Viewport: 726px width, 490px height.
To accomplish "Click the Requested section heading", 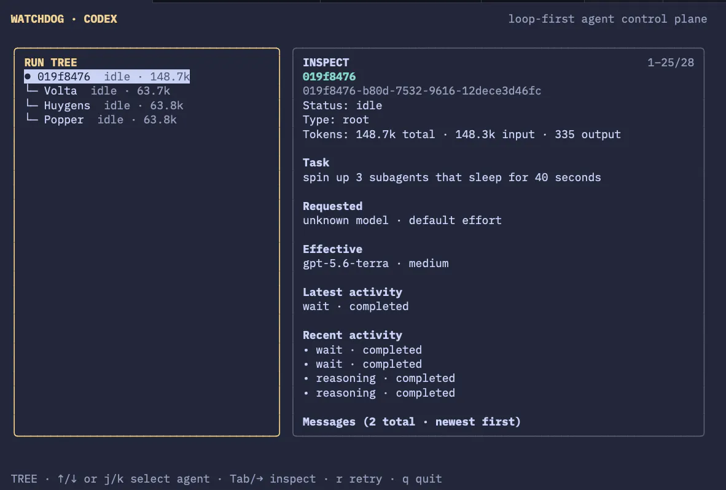I will [x=332, y=206].
